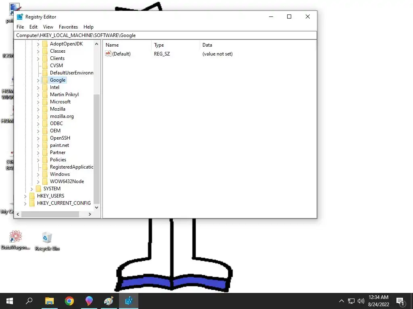Open the DataWagon desktop shortcut
This screenshot has height=309, width=413.
pos(16,240)
